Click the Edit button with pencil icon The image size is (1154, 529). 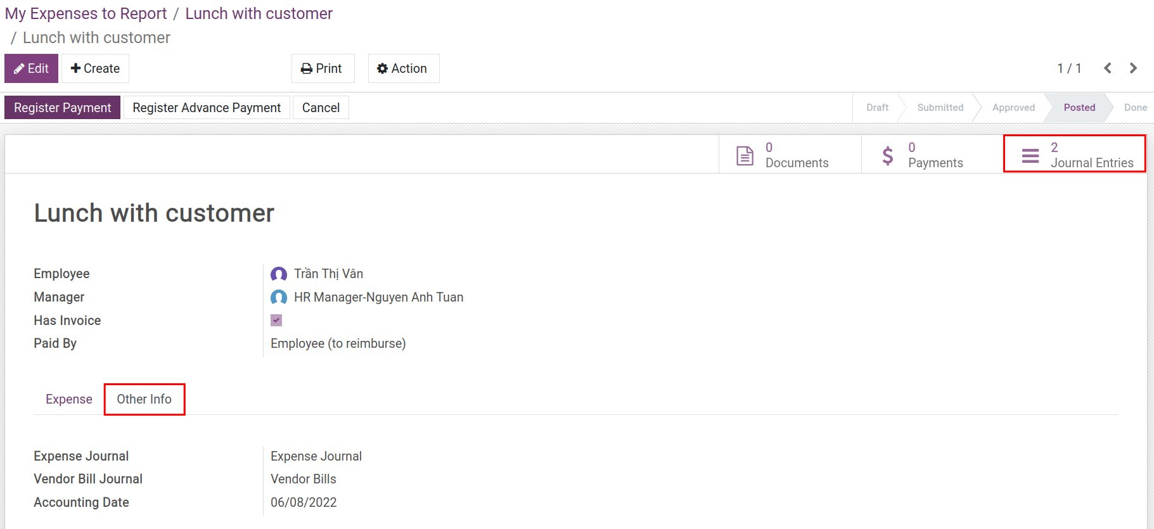[31, 68]
